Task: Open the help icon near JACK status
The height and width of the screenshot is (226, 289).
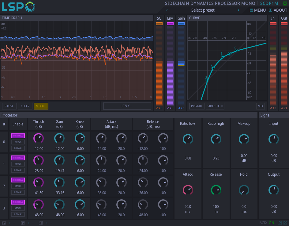Action: point(280,223)
